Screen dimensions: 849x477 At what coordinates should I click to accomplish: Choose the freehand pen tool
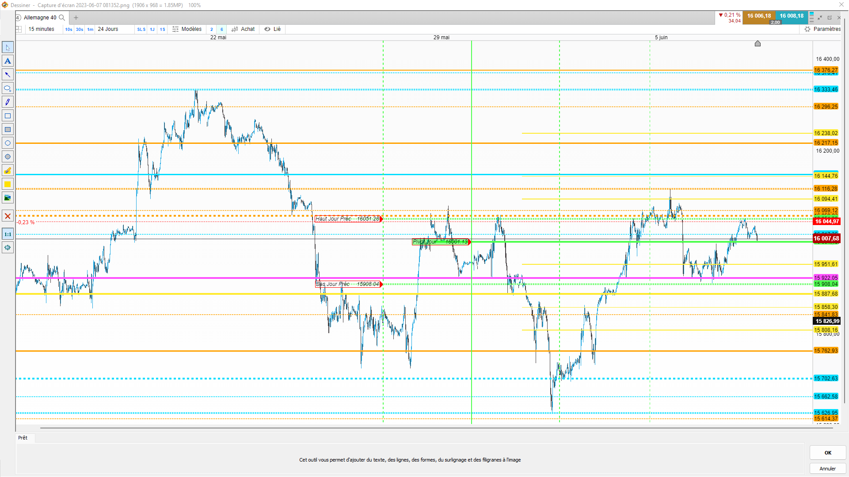(8, 102)
